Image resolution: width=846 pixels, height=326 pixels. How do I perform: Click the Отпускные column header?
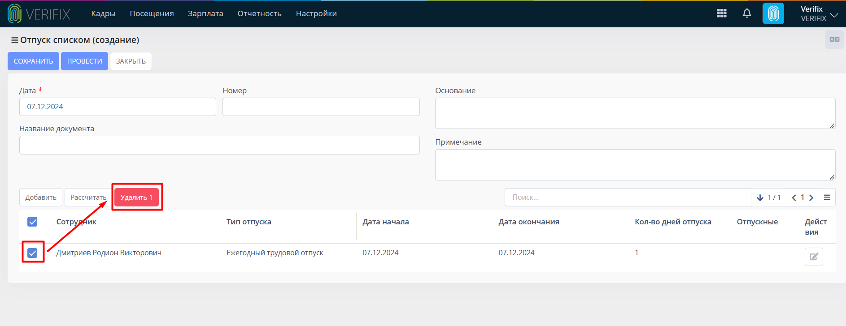point(757,222)
